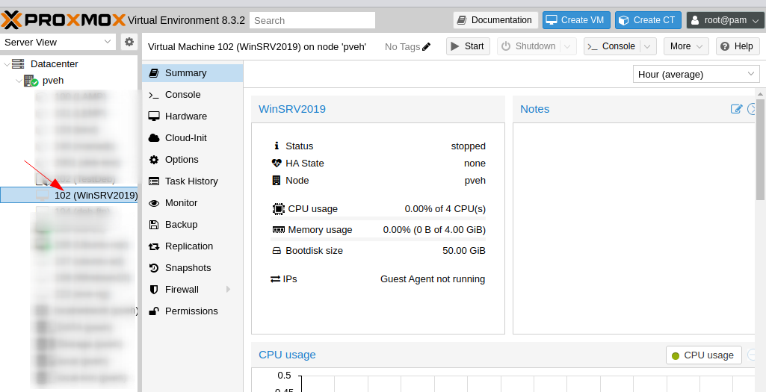766x392 pixels.
Task: Open the More menu
Action: click(686, 46)
